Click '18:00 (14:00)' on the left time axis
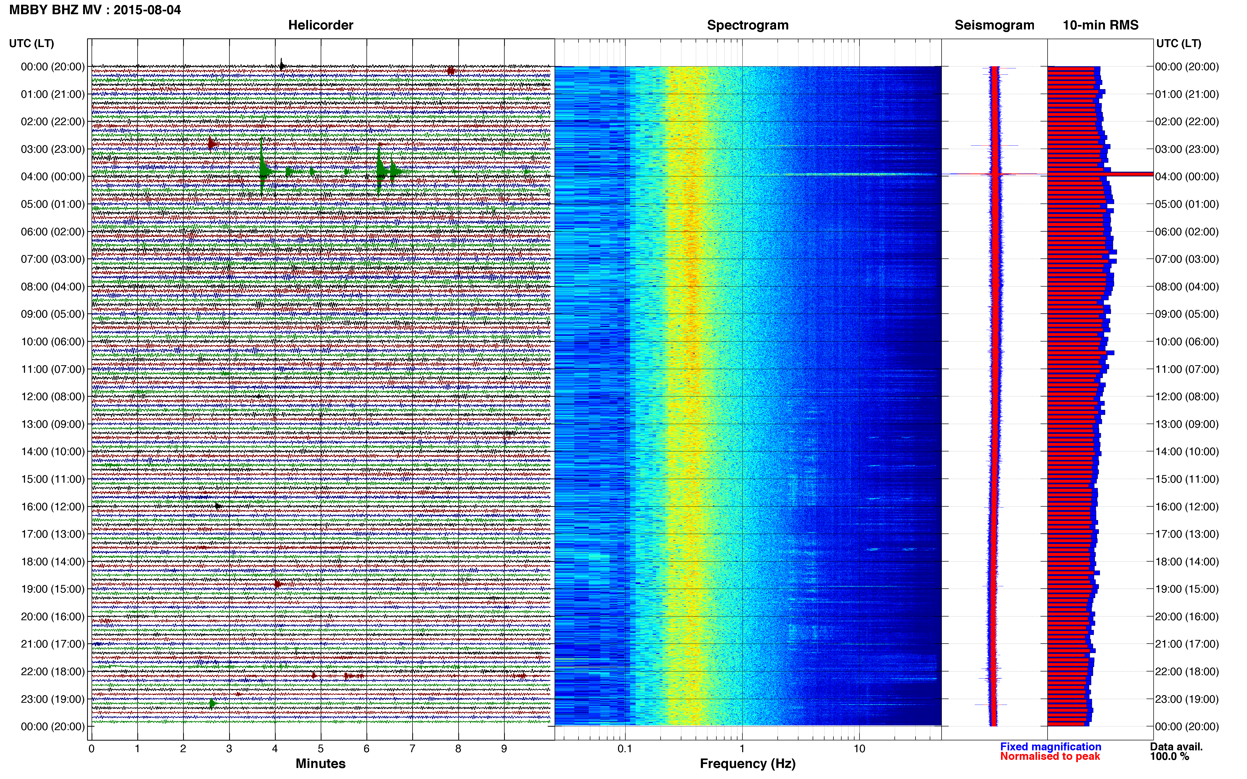The width and height of the screenshot is (1247, 779). pos(53,562)
